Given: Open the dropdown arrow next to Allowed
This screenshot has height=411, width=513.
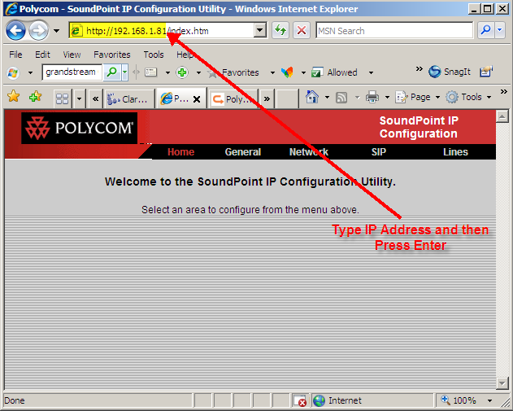Looking at the screenshot, I should point(371,72).
